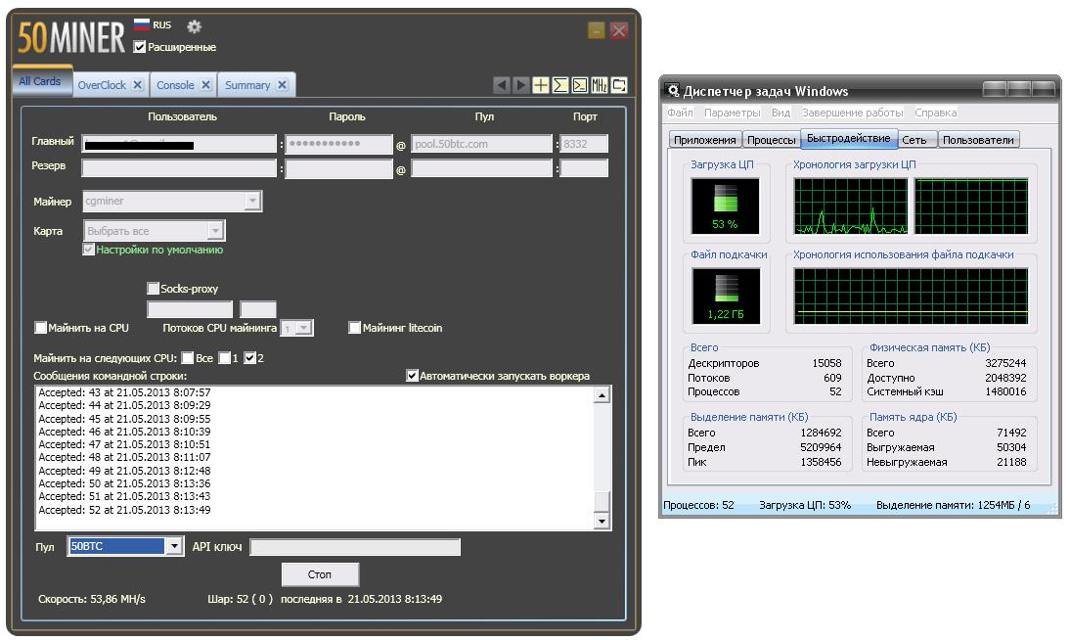The width and height of the screenshot is (1070, 640).
Task: Click log line 'Accepted: 43 at 21.05.2013 8:07:57'
Action: tap(124, 392)
